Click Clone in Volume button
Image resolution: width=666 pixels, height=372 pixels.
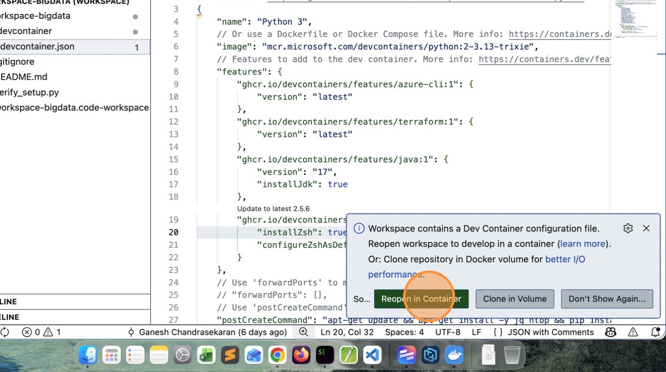coord(515,299)
